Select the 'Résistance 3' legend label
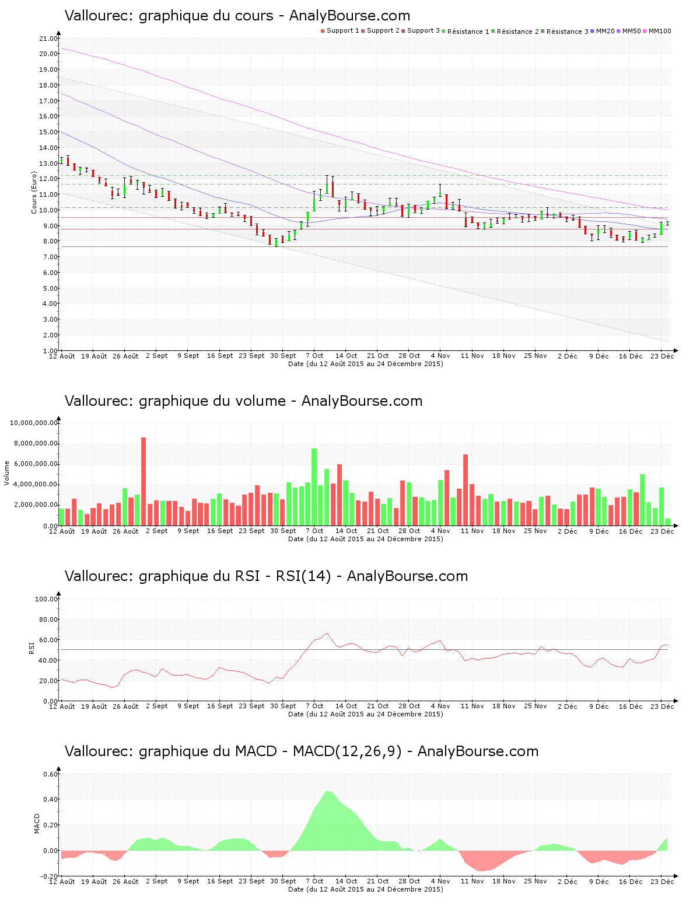Screen dimensions: 700x905 pyautogui.click(x=568, y=31)
